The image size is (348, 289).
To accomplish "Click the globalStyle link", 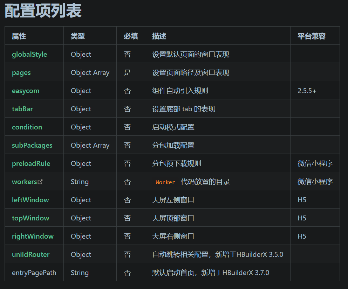I will coord(29,54).
